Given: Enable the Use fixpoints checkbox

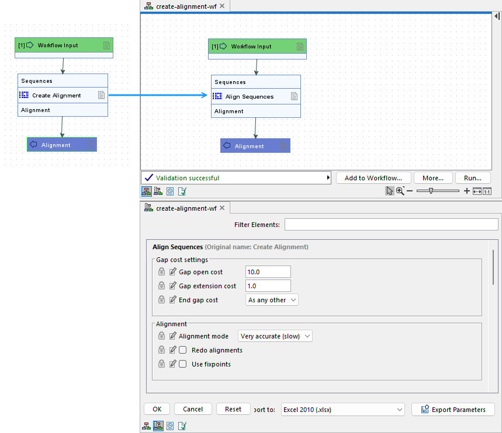Looking at the screenshot, I should (184, 364).
